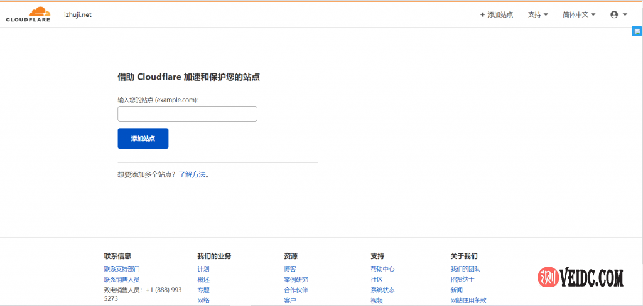Open 计划 link under 我们的业务

coord(203,269)
